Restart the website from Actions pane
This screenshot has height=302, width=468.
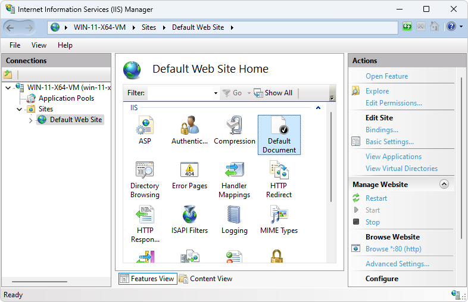coord(376,198)
